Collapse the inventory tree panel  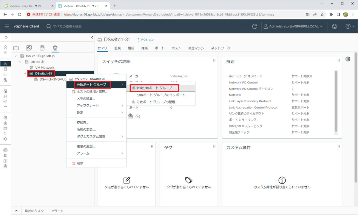[92, 37]
